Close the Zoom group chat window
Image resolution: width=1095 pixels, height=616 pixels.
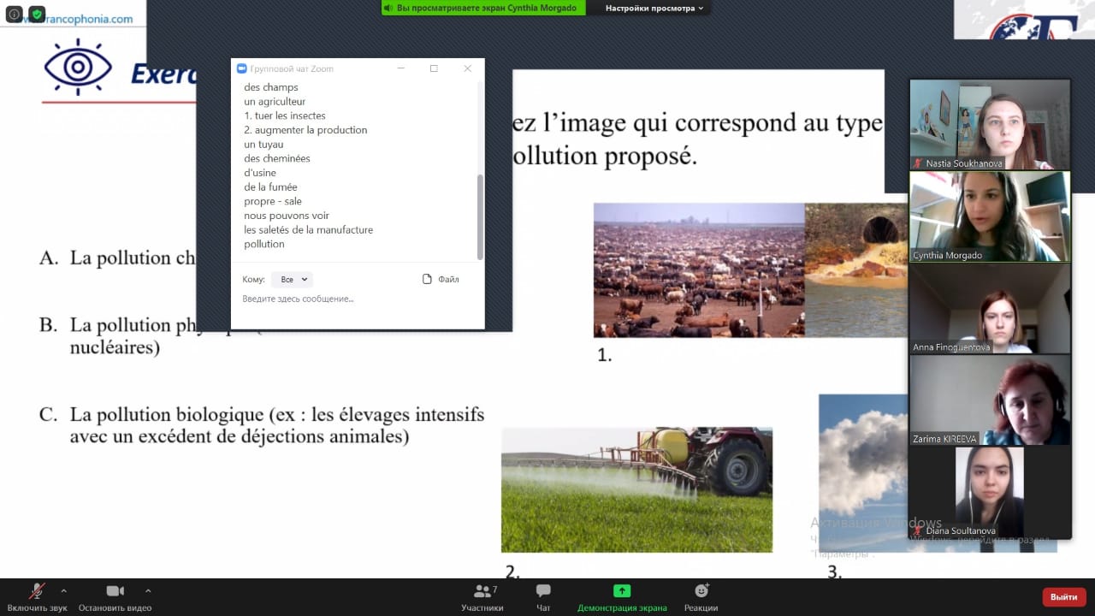[467, 68]
